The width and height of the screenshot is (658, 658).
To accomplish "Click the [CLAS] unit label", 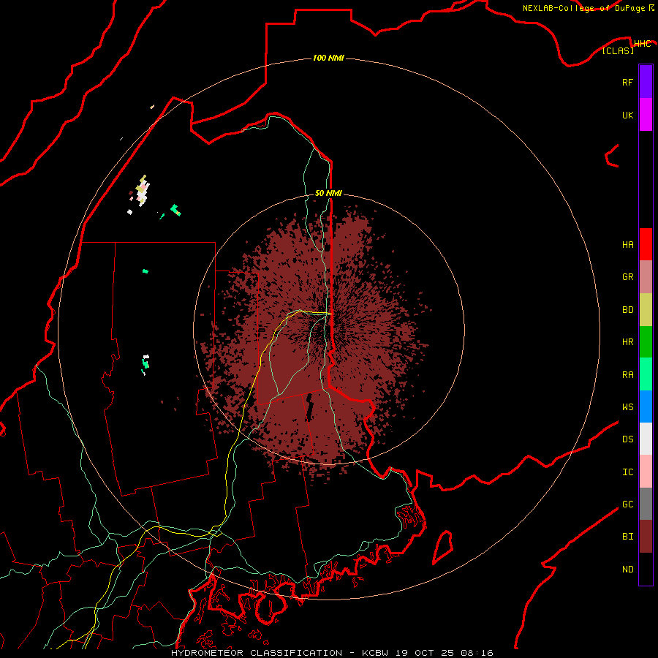I will pos(618,50).
